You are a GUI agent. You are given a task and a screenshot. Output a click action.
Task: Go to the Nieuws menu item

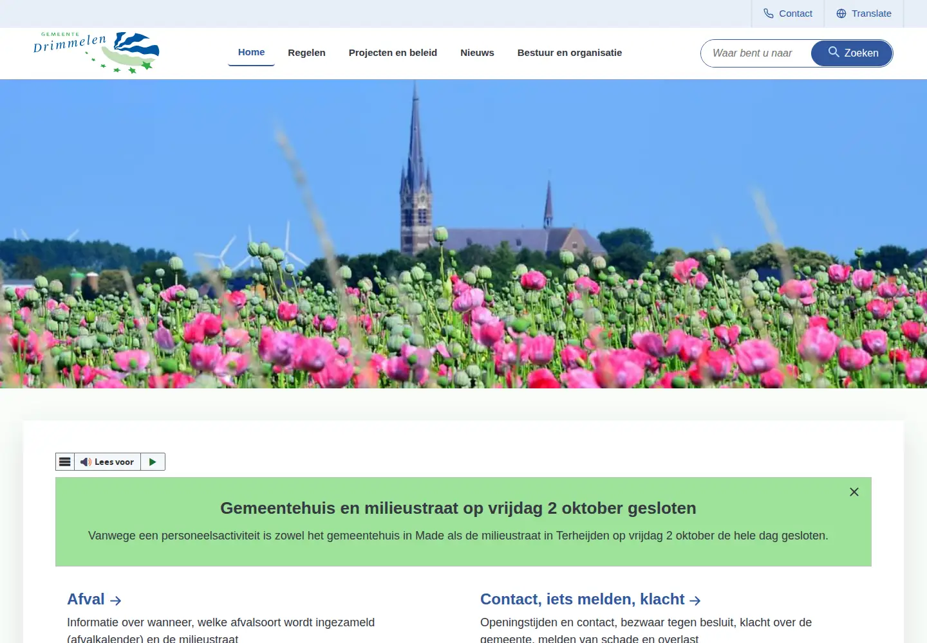[477, 53]
